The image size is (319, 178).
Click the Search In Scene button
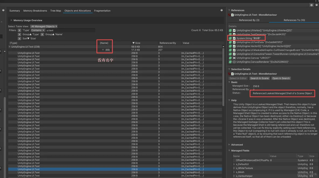(260, 78)
